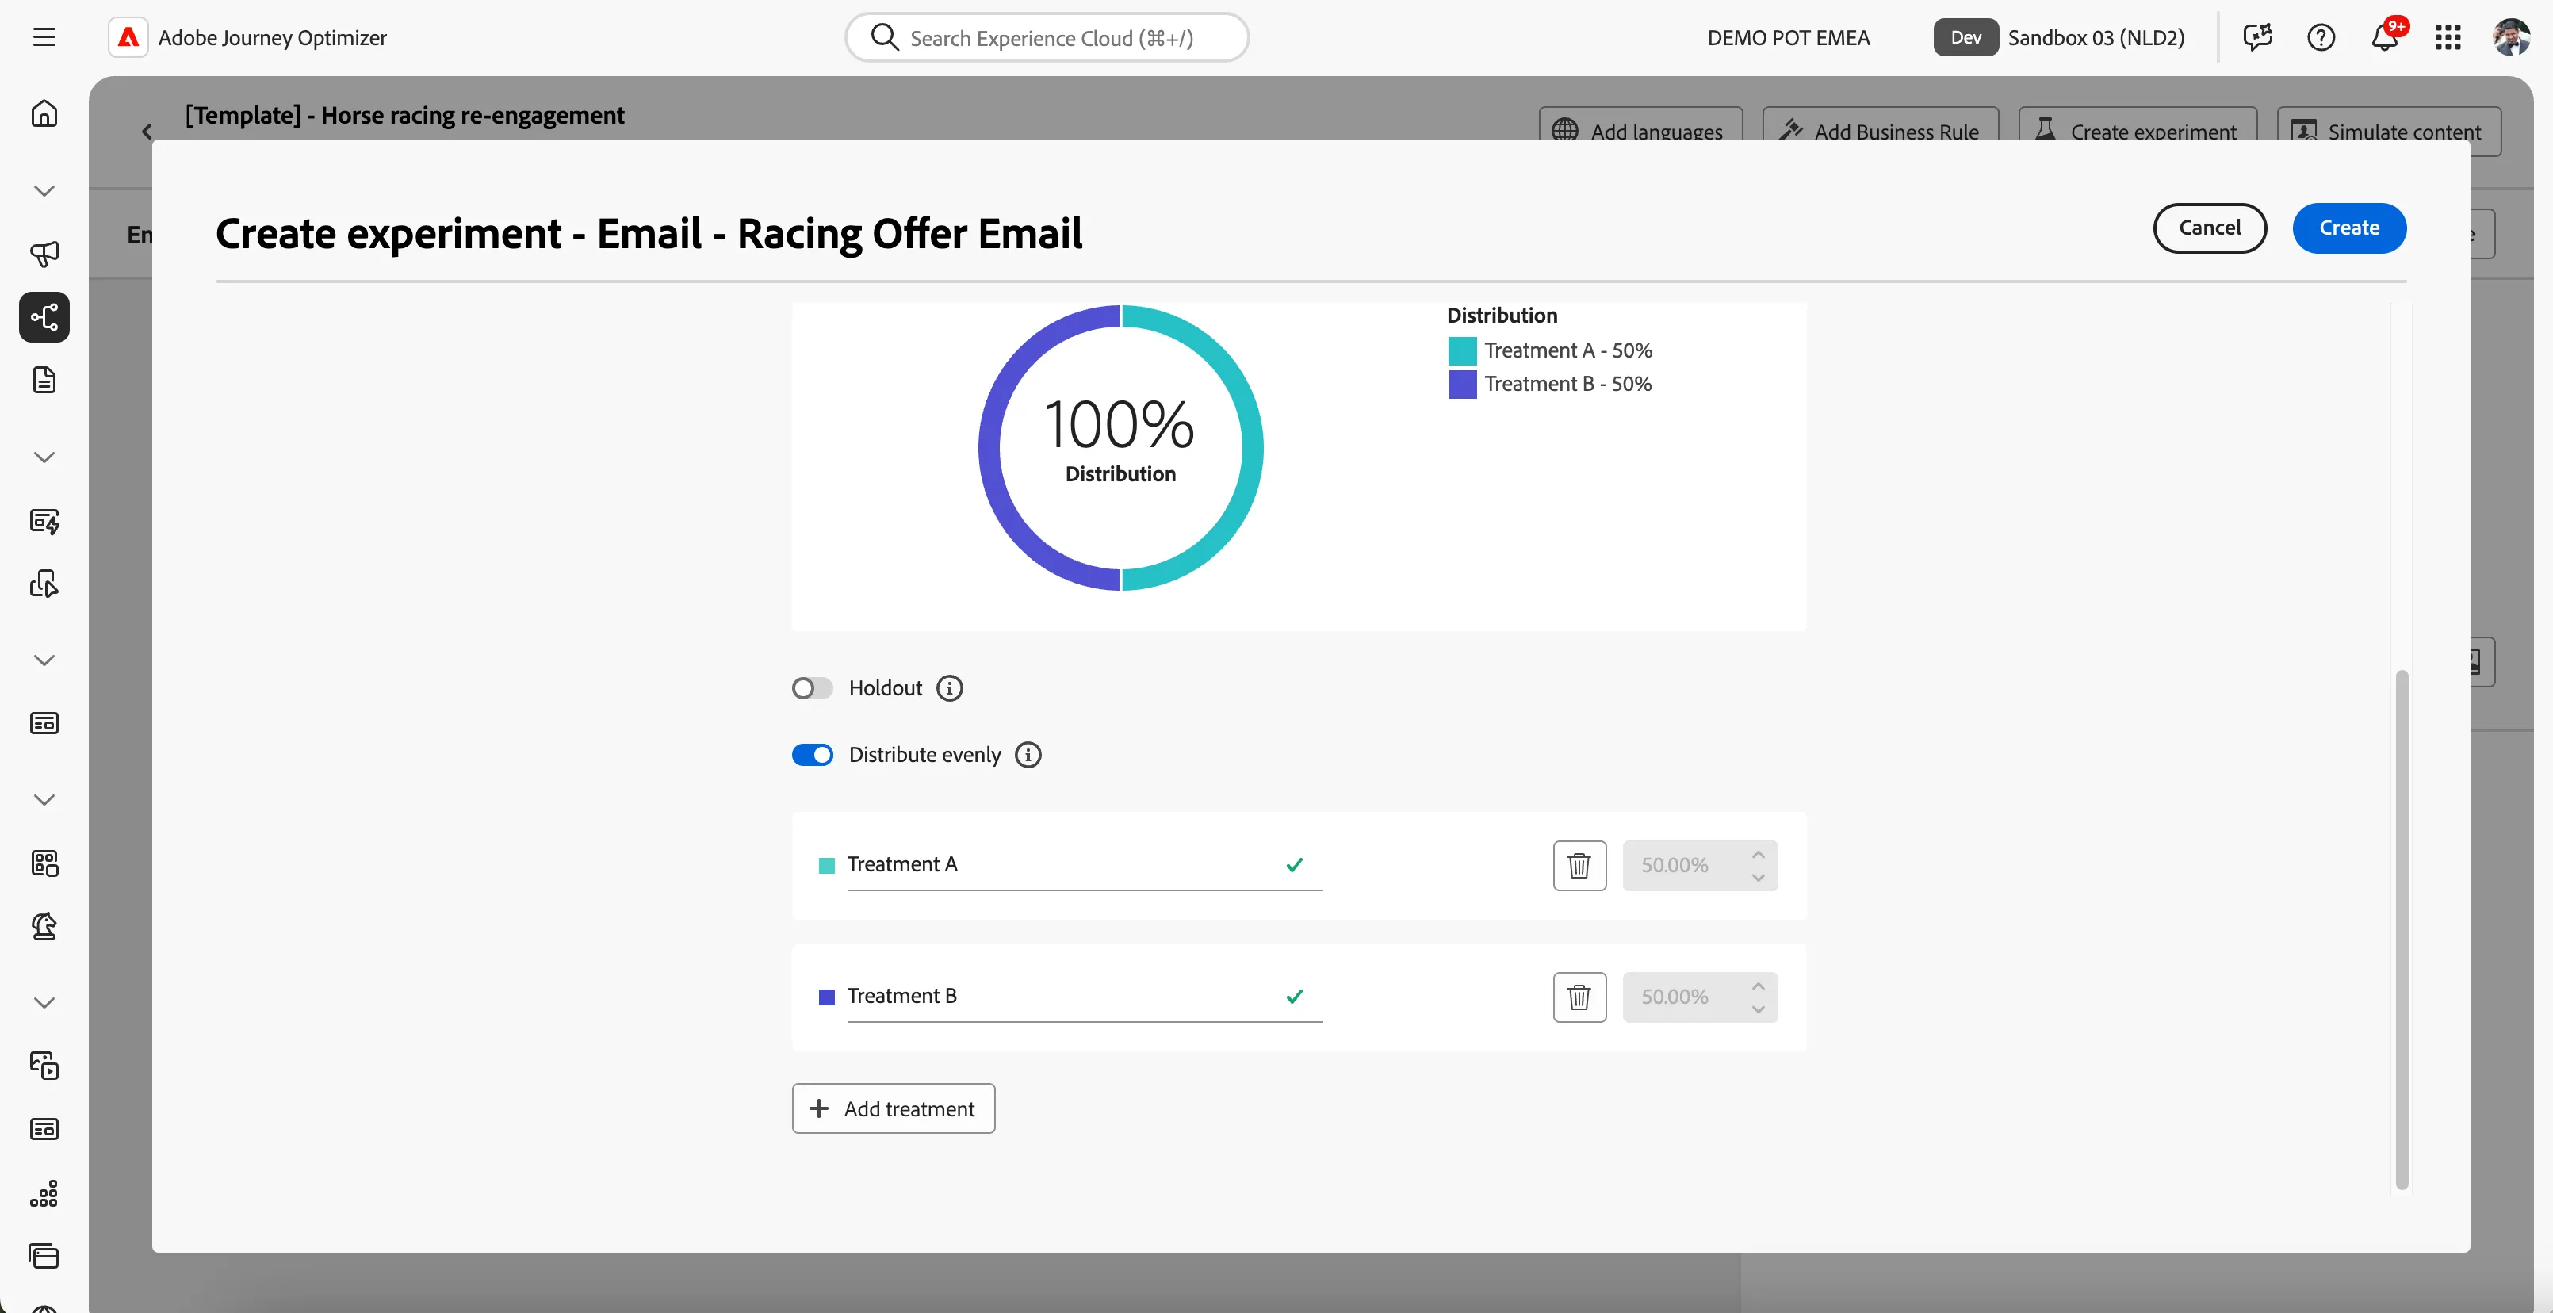Edit the Treatment A name field
Screen dimensions: 2553x1313
(x=1085, y=865)
